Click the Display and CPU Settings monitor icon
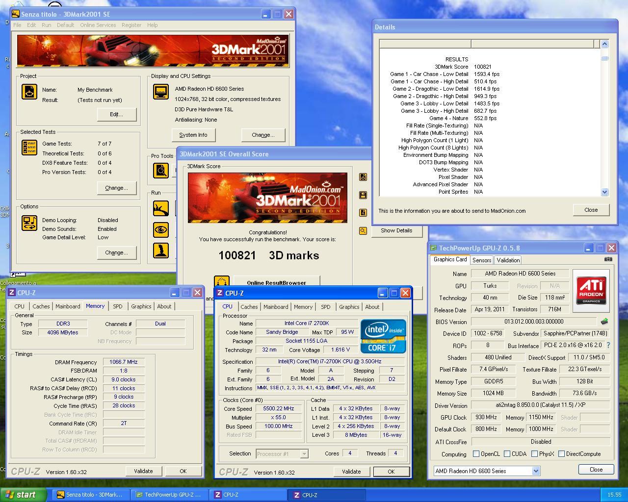Screen dimensions: 628x502 pyautogui.click(x=161, y=92)
